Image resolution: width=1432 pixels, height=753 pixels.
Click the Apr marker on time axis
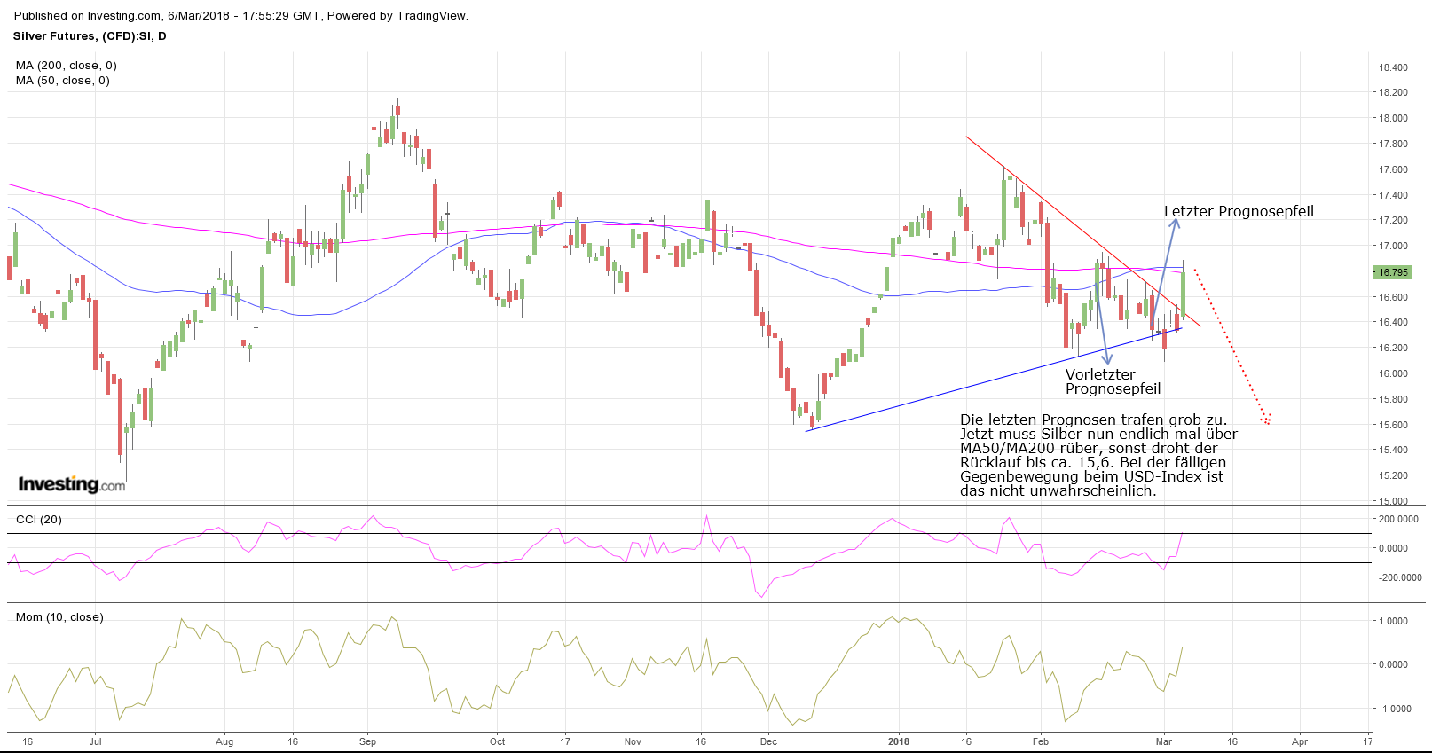coord(1300,741)
